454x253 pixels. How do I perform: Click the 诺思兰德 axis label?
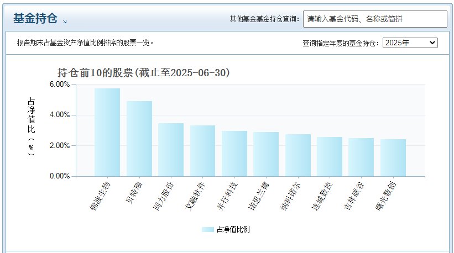259,196
